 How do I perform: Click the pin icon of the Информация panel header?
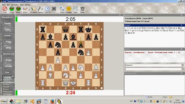coord(181,15)
